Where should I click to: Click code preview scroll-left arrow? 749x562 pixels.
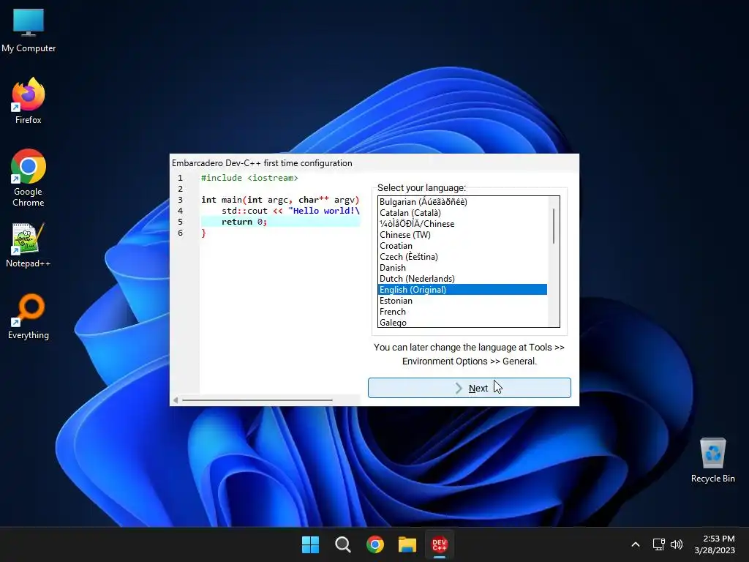pos(176,400)
